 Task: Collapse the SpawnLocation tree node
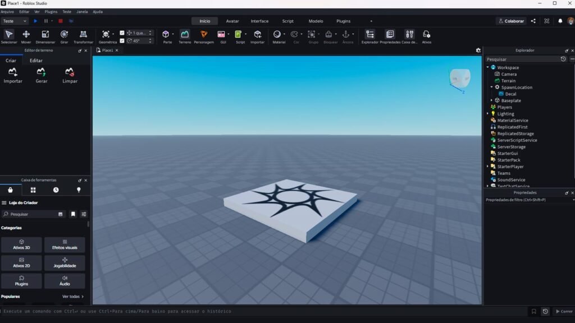492,87
